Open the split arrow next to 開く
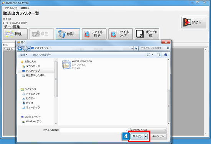Screen dimensions: 211x144 146,136
